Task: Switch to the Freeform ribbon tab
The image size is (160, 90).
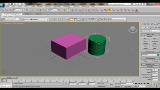Action: pos(28,14)
